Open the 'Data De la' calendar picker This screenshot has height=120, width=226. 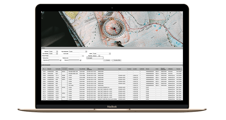(x=60, y=60)
